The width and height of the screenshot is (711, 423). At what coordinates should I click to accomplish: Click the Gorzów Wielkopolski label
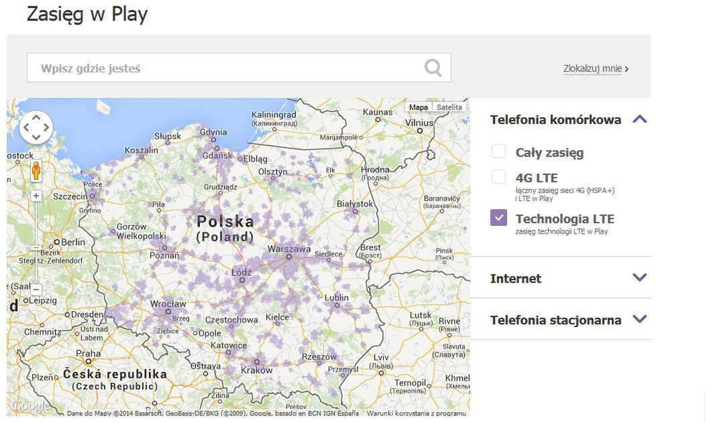pyautogui.click(x=141, y=231)
